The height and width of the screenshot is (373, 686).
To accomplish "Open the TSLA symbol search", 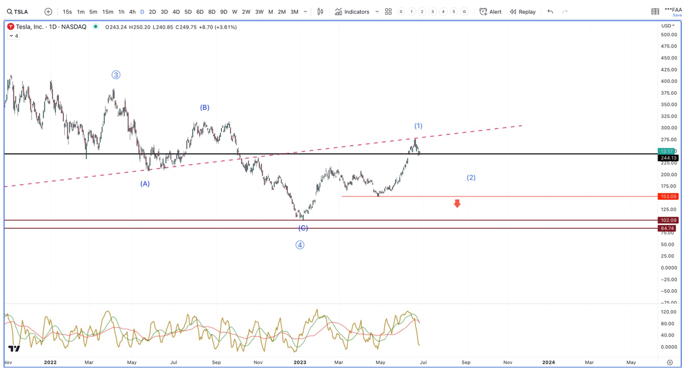I will [18, 12].
